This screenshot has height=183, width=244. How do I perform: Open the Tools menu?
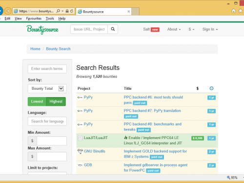pos(50,19)
